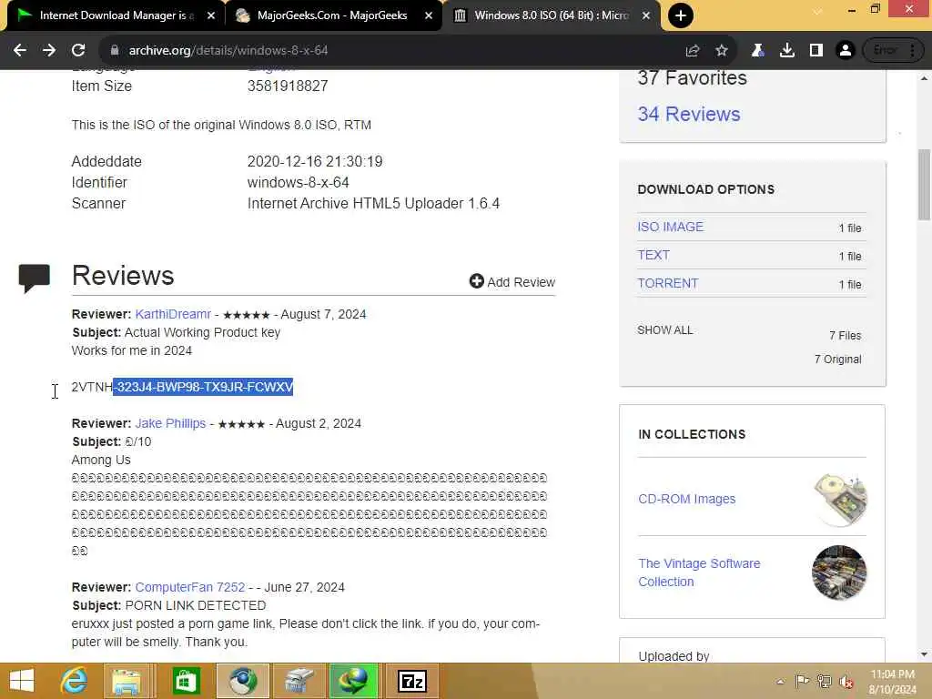This screenshot has width=932, height=699.
Task: Launch Internet Explorer from the taskbar
Action: [x=75, y=681]
